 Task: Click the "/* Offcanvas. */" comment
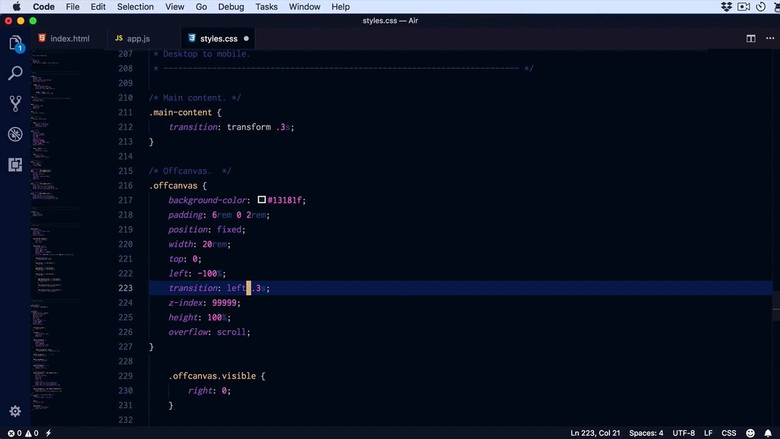(x=190, y=171)
